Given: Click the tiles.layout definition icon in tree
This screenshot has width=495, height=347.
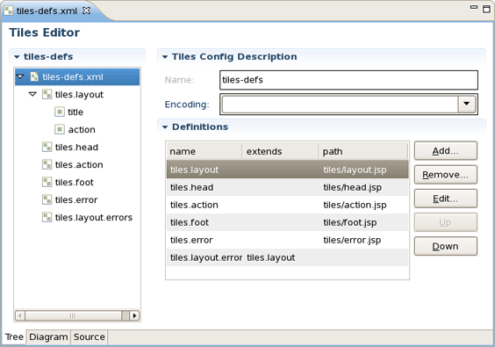Looking at the screenshot, I should pyautogui.click(x=47, y=94).
